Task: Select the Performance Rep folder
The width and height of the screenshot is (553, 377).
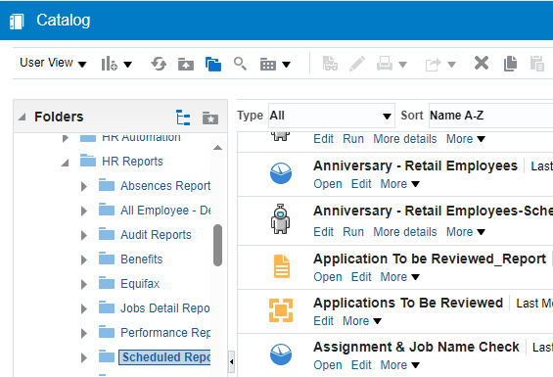Action: (x=165, y=333)
